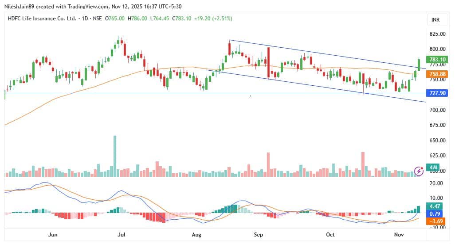
Task: Click the Jun label on the time axis
Action: click(x=53, y=236)
